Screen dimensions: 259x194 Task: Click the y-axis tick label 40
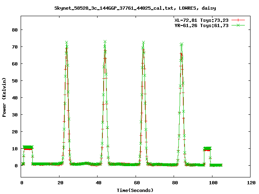tap(15, 98)
